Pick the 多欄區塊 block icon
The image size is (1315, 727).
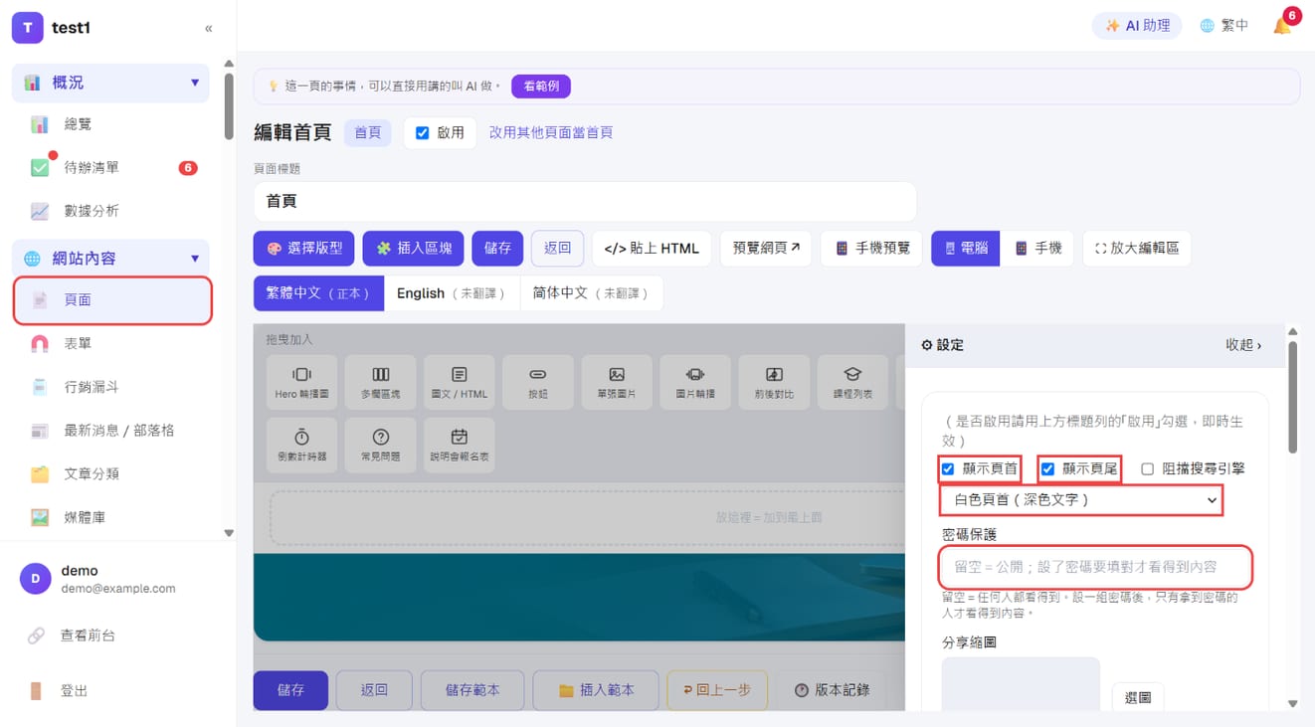(381, 383)
